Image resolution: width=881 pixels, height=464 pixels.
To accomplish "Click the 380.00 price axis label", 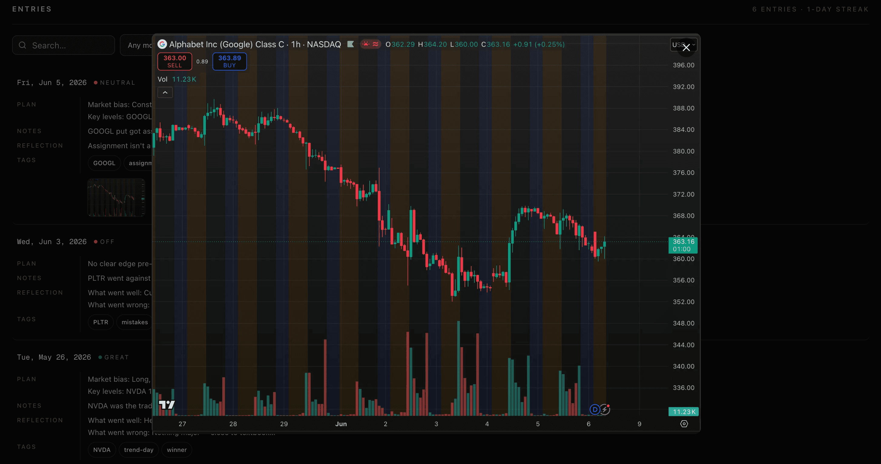I will (684, 151).
